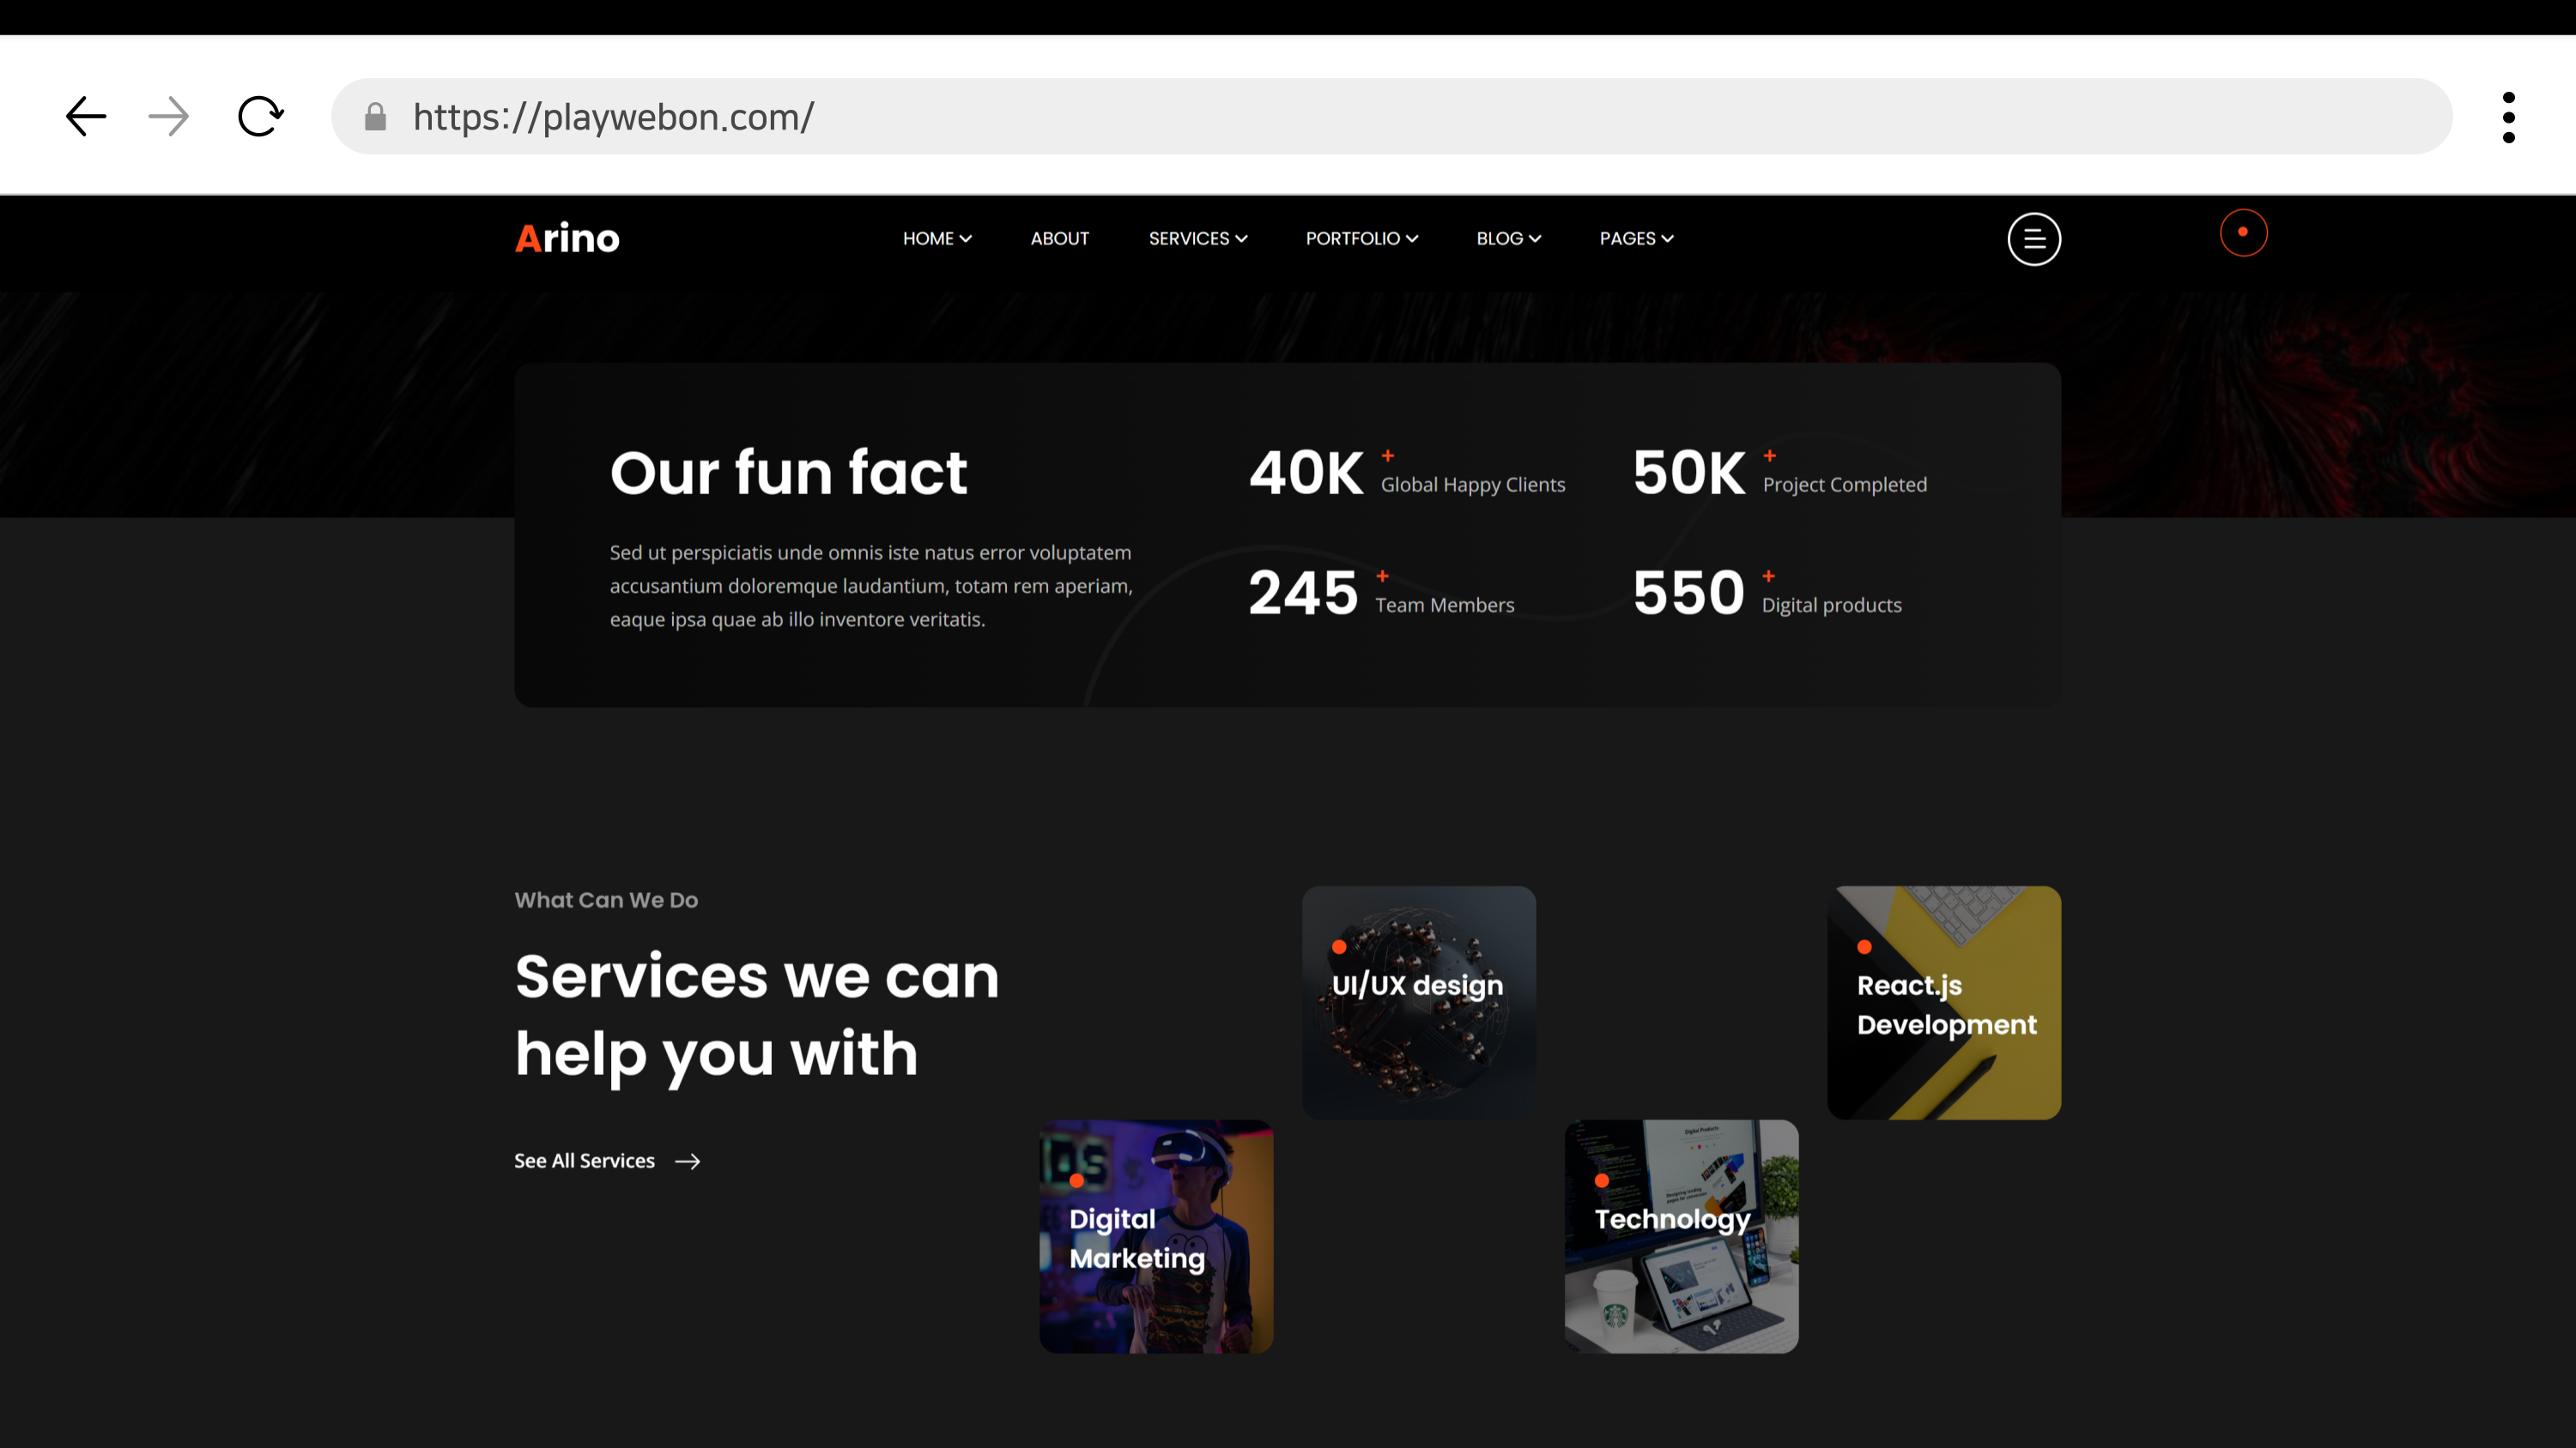
Task: Click the See All Services link
Action: coord(584,1161)
